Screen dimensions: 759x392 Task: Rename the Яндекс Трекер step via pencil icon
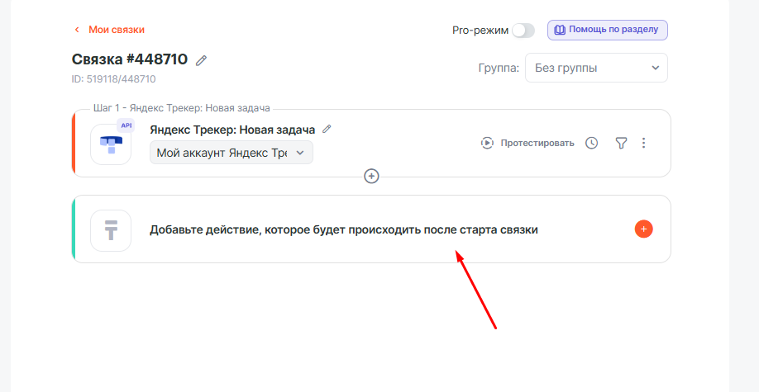click(x=327, y=129)
